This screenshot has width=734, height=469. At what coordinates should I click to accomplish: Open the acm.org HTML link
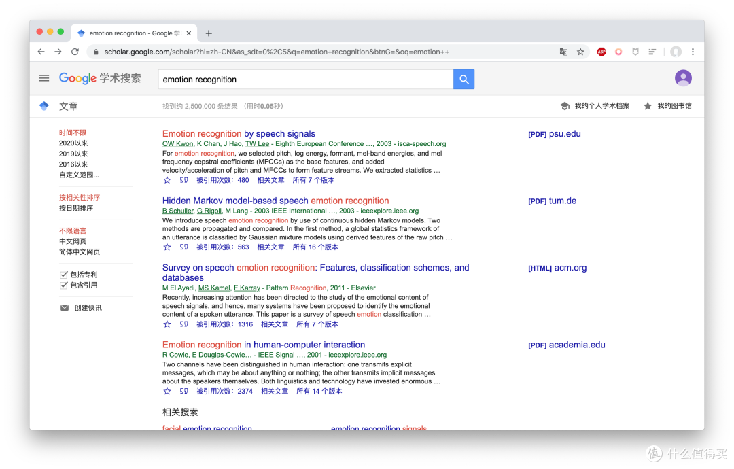point(557,268)
